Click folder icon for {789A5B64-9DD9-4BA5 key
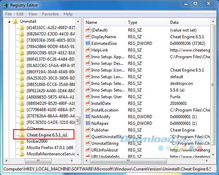 point(22,47)
